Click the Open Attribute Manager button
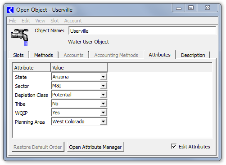The height and width of the screenshot is (165, 226). click(x=95, y=147)
